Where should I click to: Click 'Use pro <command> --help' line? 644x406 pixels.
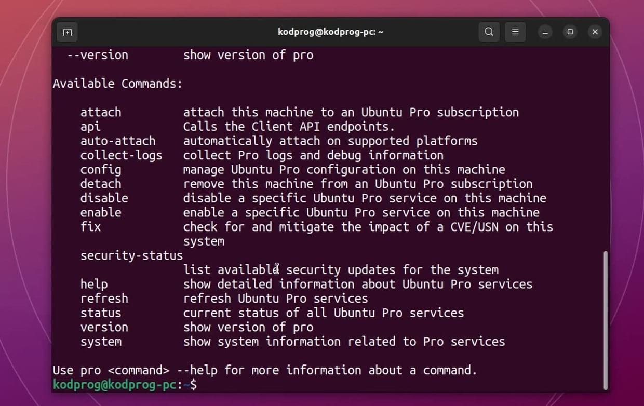(265, 371)
